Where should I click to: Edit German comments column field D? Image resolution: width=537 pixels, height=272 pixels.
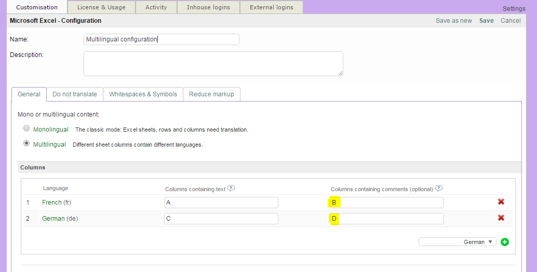point(387,218)
